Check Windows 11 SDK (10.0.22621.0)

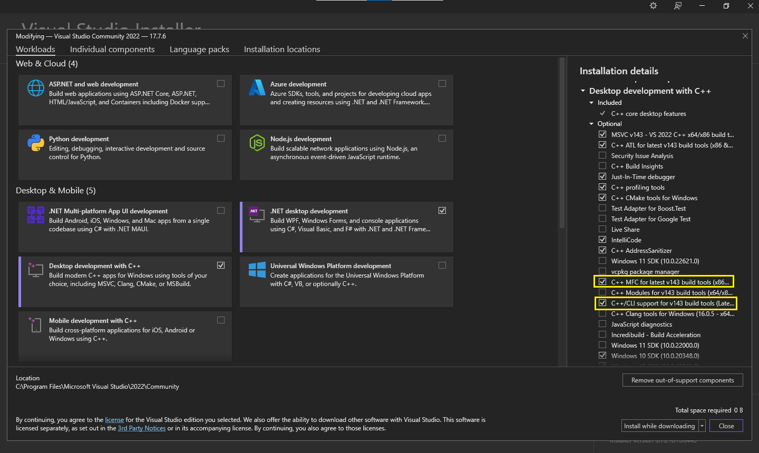pyautogui.click(x=602, y=261)
